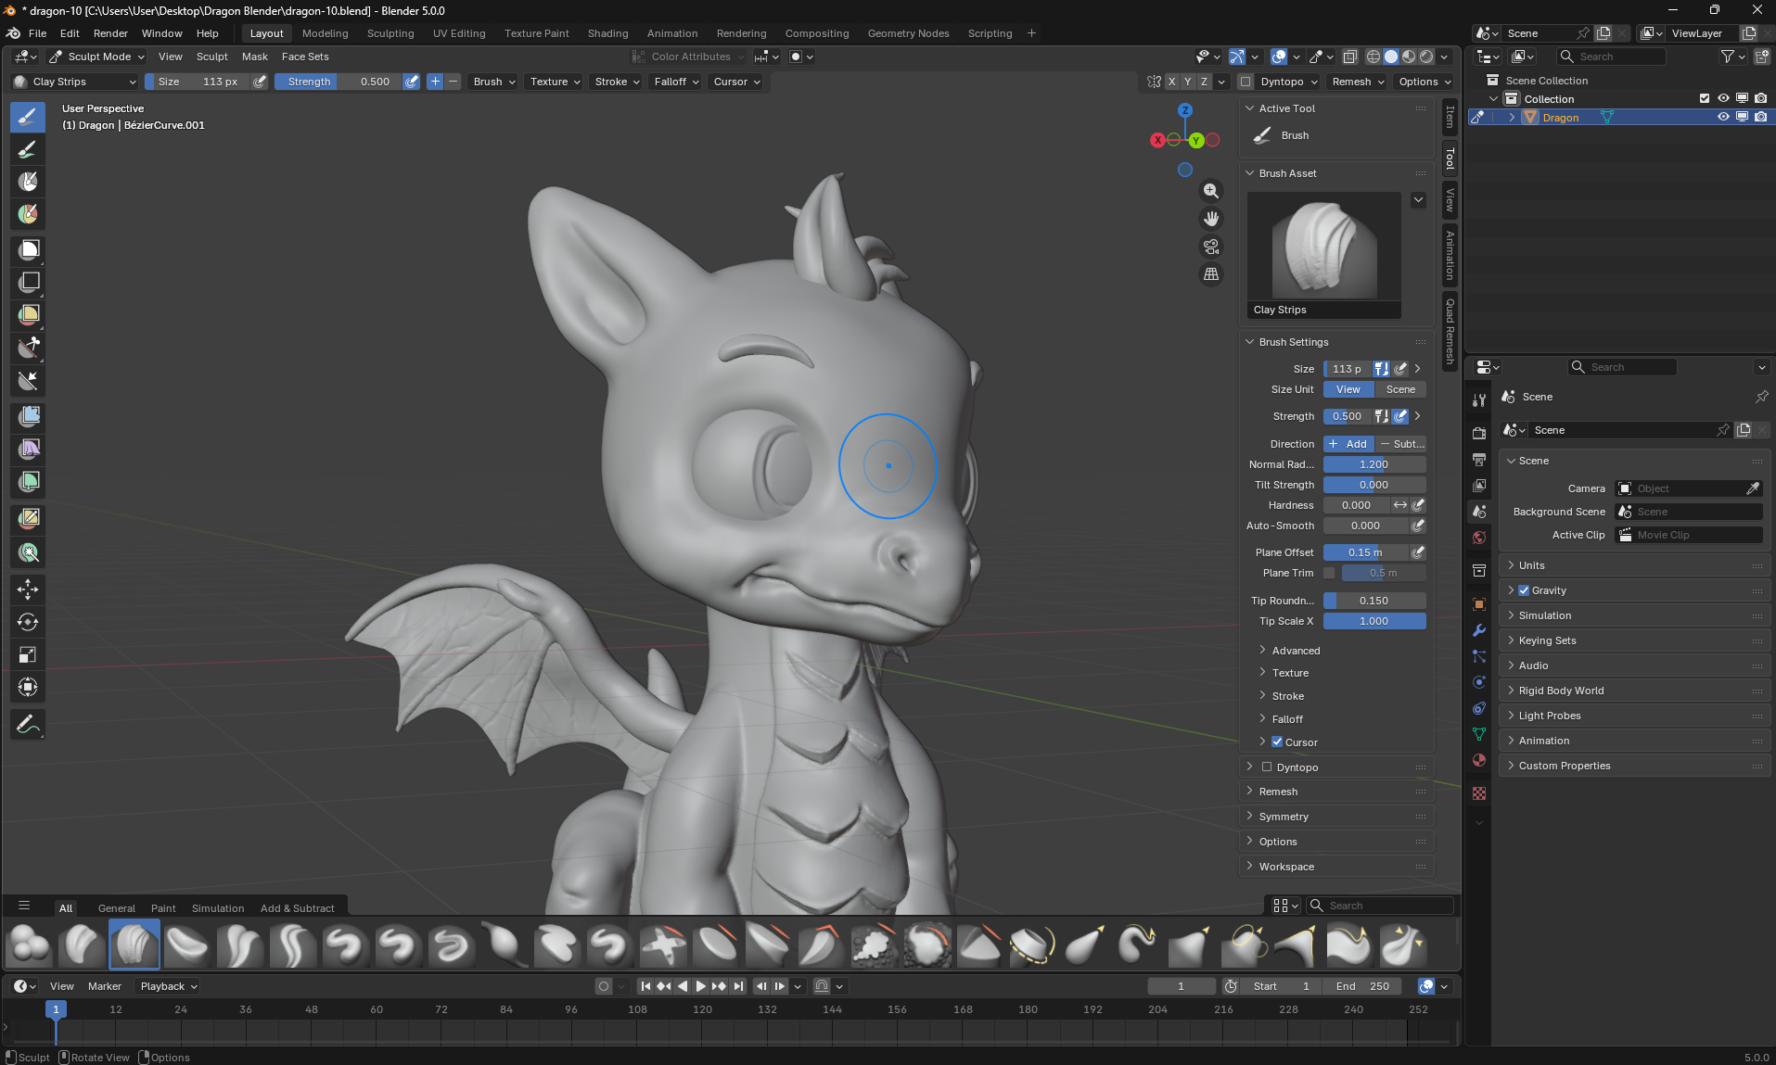Click the magnifier zoom icon in the viewport

pyautogui.click(x=1211, y=191)
